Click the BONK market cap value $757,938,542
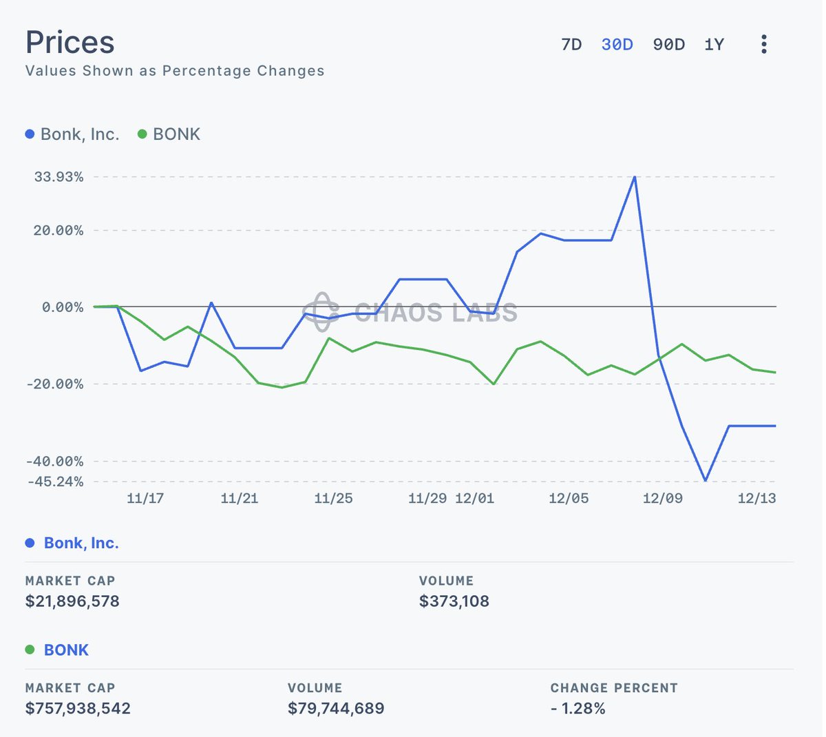Image resolution: width=826 pixels, height=737 pixels. 78,708
